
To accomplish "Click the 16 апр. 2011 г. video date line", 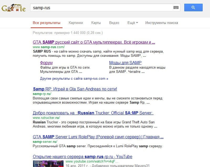I will [108, 165].
